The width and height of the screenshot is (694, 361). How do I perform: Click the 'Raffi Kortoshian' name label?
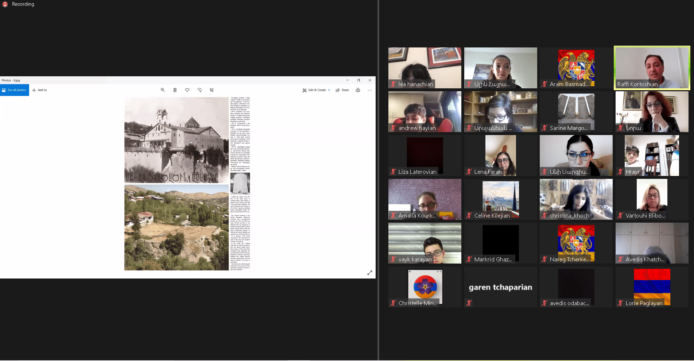[x=637, y=84]
